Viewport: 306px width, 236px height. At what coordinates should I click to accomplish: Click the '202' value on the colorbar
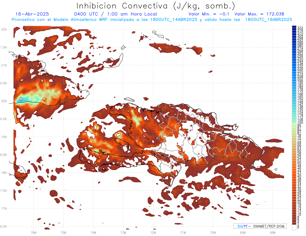point(300,79)
